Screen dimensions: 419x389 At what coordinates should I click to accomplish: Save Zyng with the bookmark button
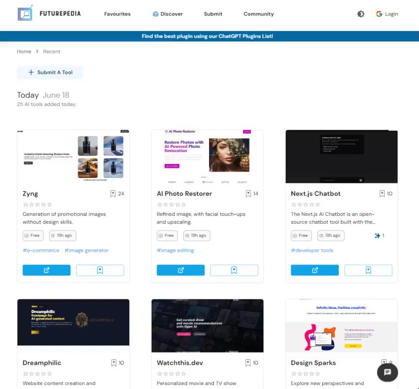100,270
